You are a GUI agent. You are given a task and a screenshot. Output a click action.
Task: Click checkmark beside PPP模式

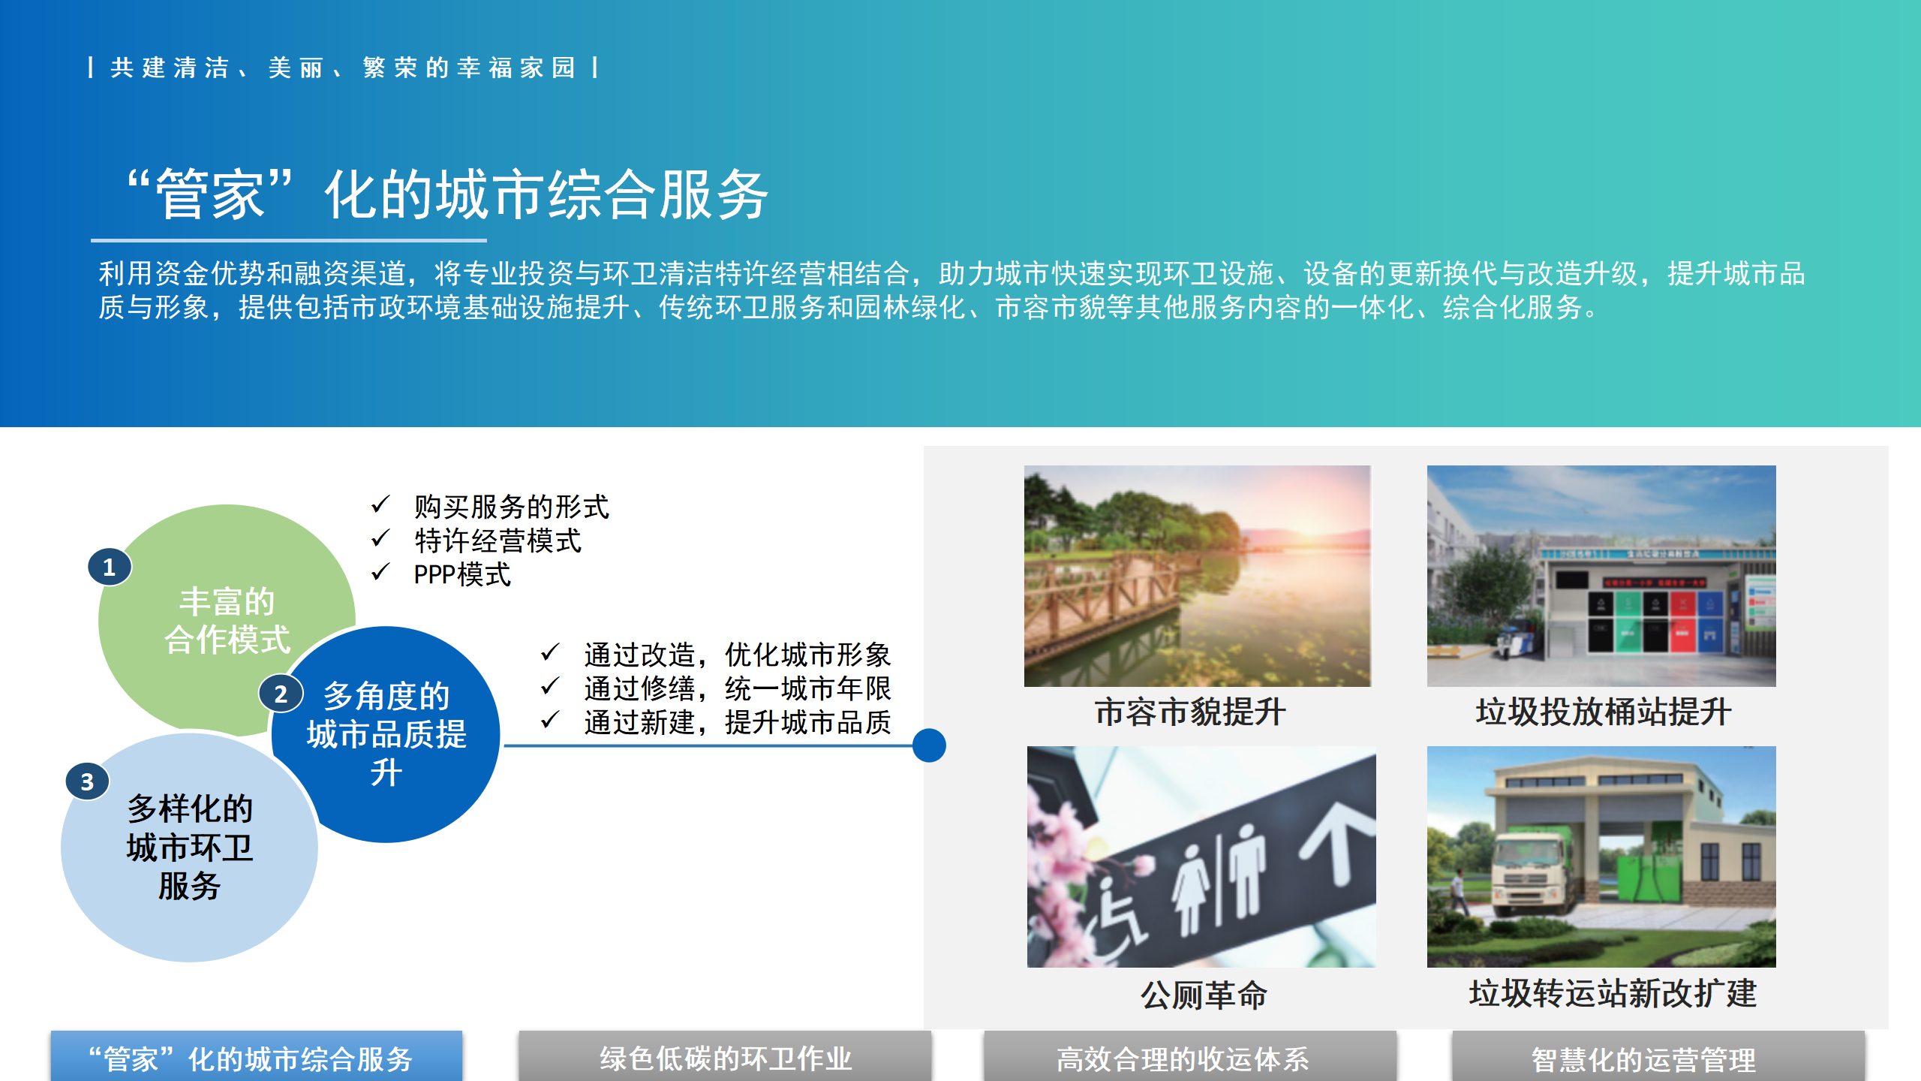point(380,572)
